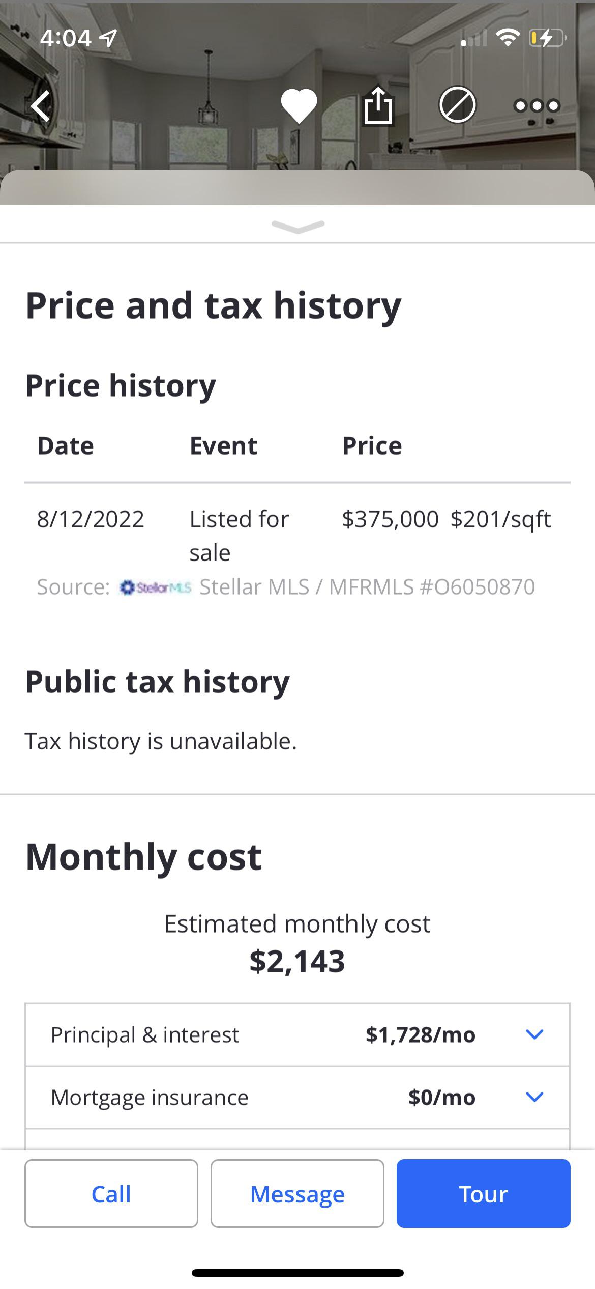The width and height of the screenshot is (595, 1289).
Task: Tap the back arrow icon
Action: (x=41, y=106)
